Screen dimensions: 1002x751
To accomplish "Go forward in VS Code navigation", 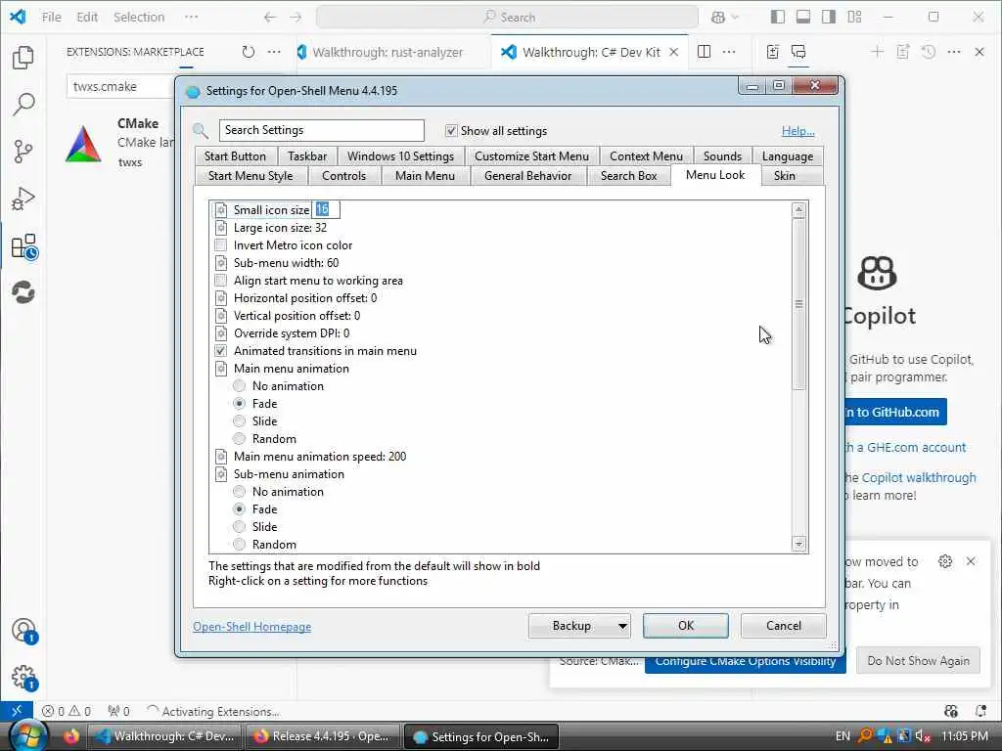I will [296, 18].
